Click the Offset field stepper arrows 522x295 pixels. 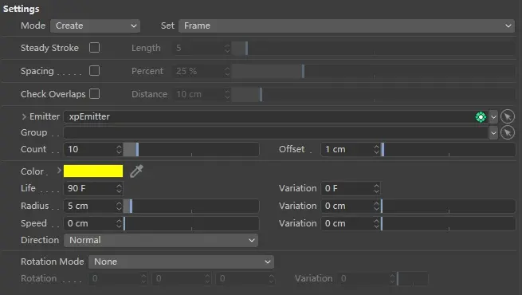coord(376,149)
